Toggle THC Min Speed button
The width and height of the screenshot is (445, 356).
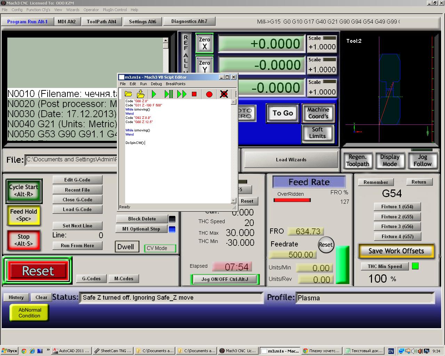tap(385, 267)
